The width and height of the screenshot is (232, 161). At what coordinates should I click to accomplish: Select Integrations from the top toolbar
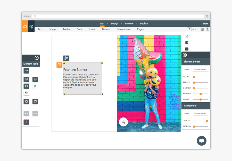coord(123,29)
